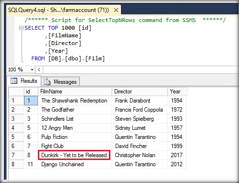Click Francis Ford Coppola cell
The image size is (239, 183).
140,110
